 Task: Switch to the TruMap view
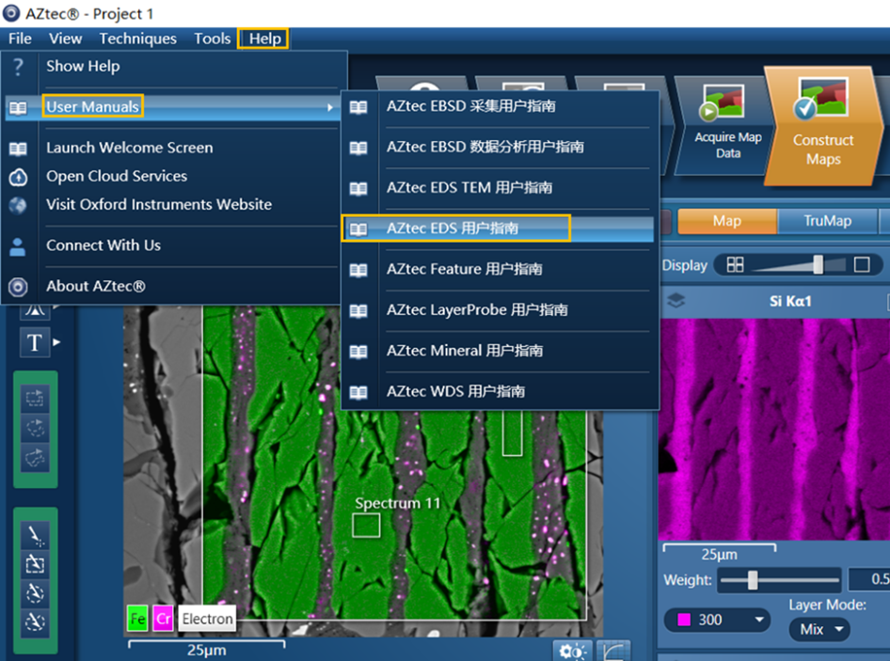(826, 221)
